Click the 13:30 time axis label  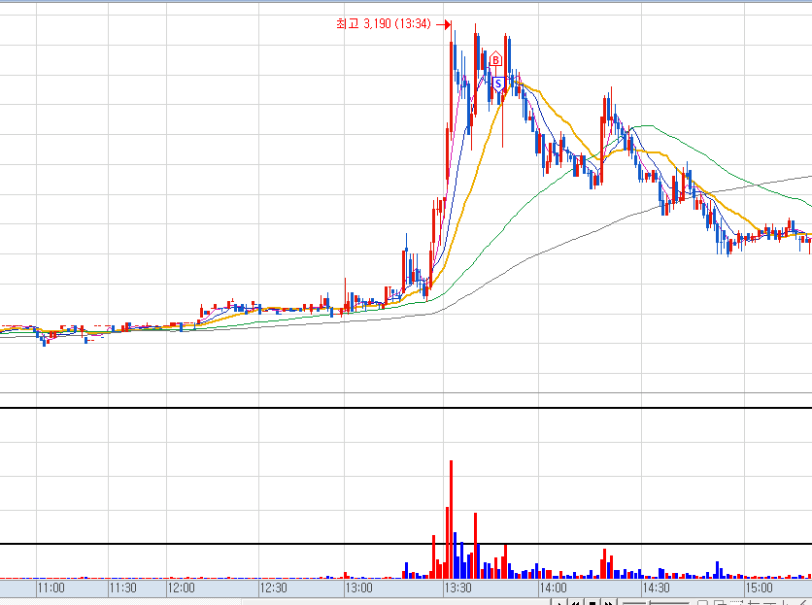pos(457,588)
